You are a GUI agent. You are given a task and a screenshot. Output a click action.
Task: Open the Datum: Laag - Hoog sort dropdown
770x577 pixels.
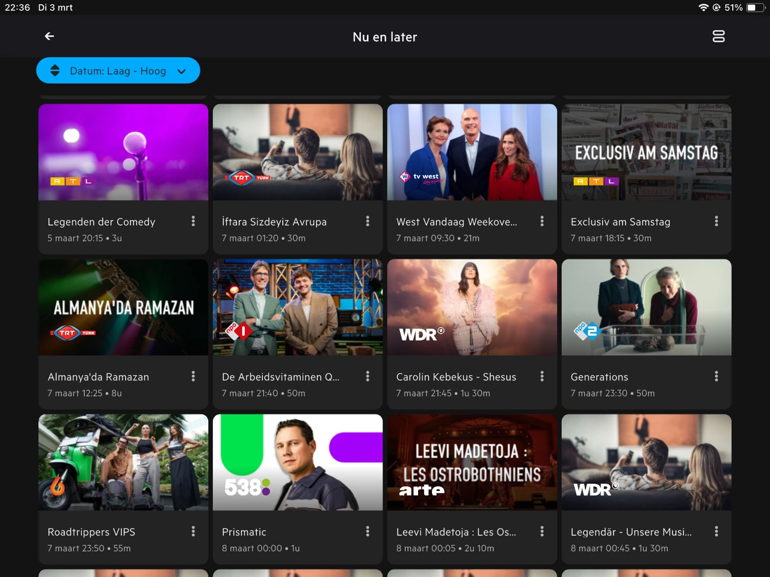(x=118, y=71)
